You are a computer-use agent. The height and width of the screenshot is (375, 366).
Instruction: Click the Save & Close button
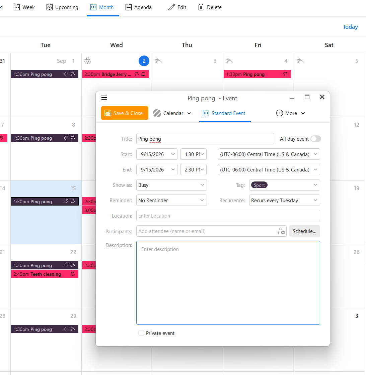pos(125,113)
